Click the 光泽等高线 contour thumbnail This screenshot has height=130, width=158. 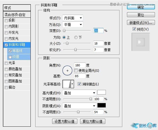[x=67, y=84]
